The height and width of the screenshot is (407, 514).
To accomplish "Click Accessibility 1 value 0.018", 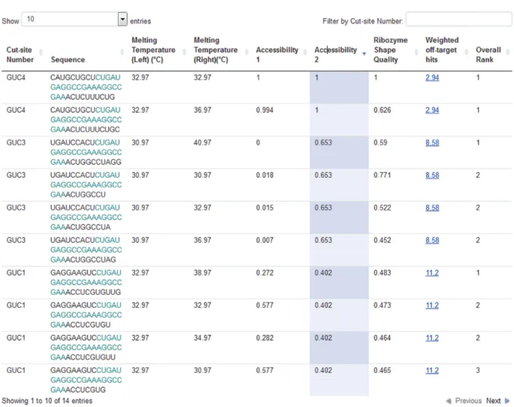I will pos(265,175).
